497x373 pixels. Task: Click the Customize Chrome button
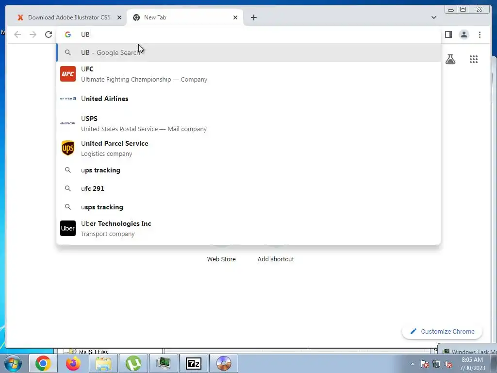pyautogui.click(x=442, y=331)
